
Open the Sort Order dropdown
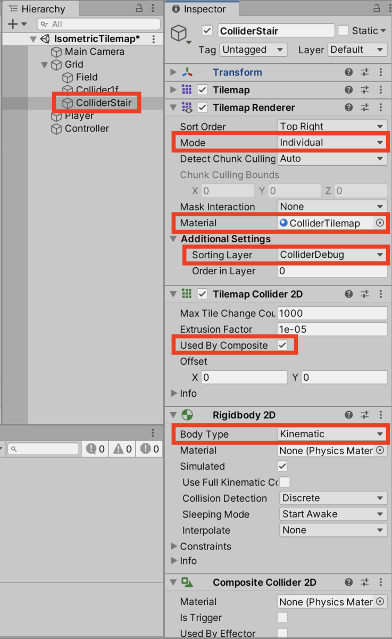click(332, 126)
